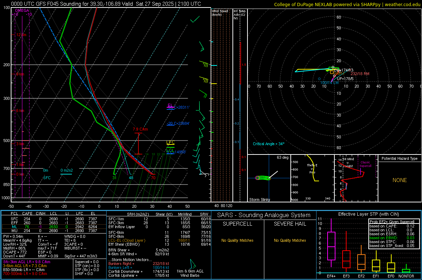Click the green based on EBWD probability line
422x280 pixels.
[x=392, y=238]
